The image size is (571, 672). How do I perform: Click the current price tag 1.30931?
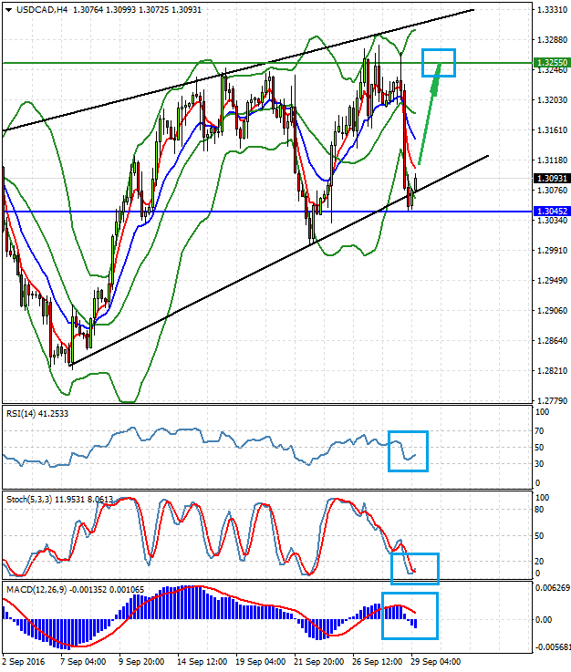pos(549,179)
